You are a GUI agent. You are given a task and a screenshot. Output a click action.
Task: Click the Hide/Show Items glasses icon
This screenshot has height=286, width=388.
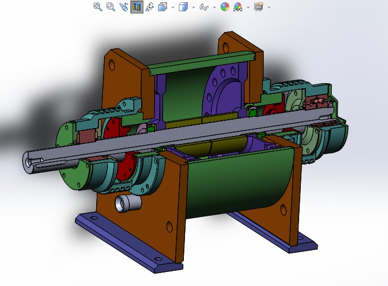click(x=204, y=7)
